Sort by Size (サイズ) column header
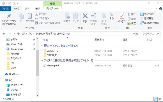The height and width of the screenshot is (102, 163). coord(149,40)
